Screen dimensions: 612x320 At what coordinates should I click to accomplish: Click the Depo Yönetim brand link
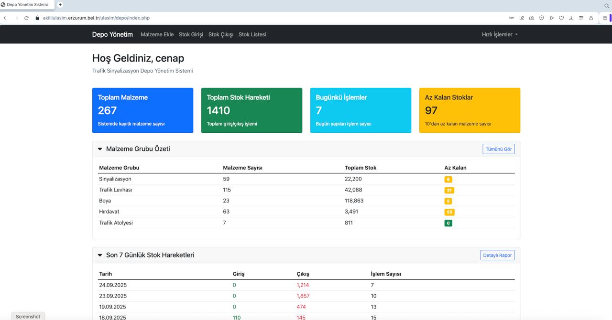point(112,34)
